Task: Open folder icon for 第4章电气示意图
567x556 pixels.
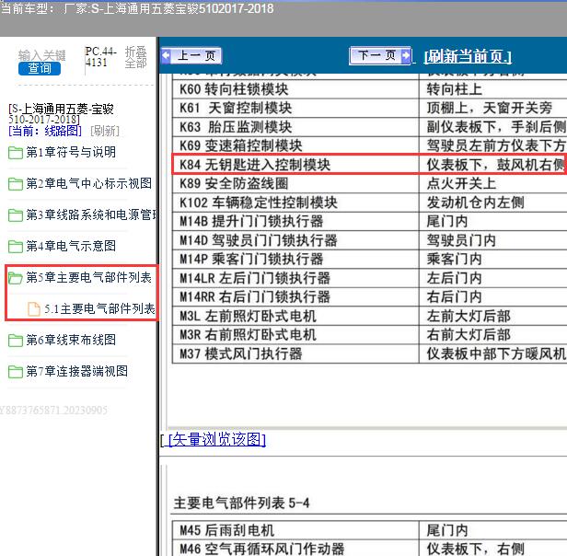Action: 15,247
